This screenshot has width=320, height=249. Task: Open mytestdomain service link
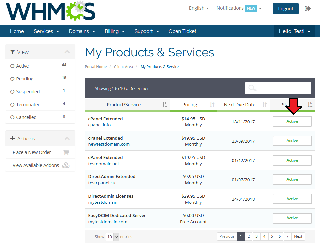point(103,202)
